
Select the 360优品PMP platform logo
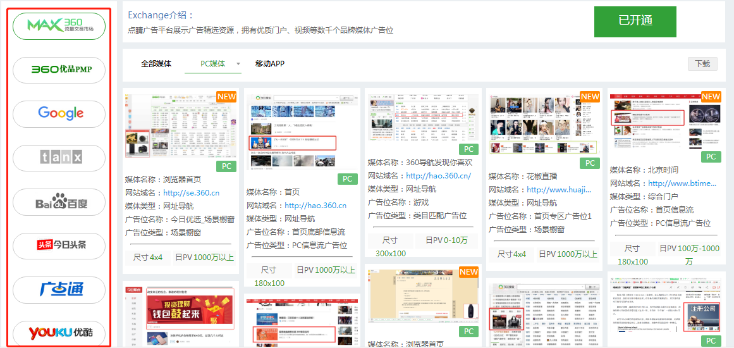tap(59, 70)
